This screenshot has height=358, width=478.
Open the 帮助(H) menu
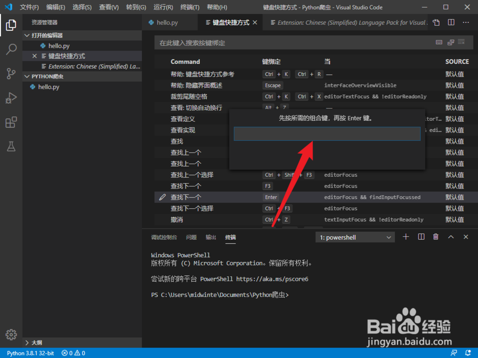coord(217,7)
